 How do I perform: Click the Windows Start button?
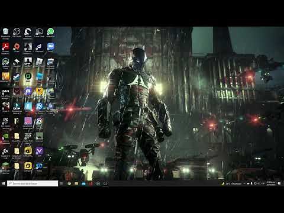(4, 183)
